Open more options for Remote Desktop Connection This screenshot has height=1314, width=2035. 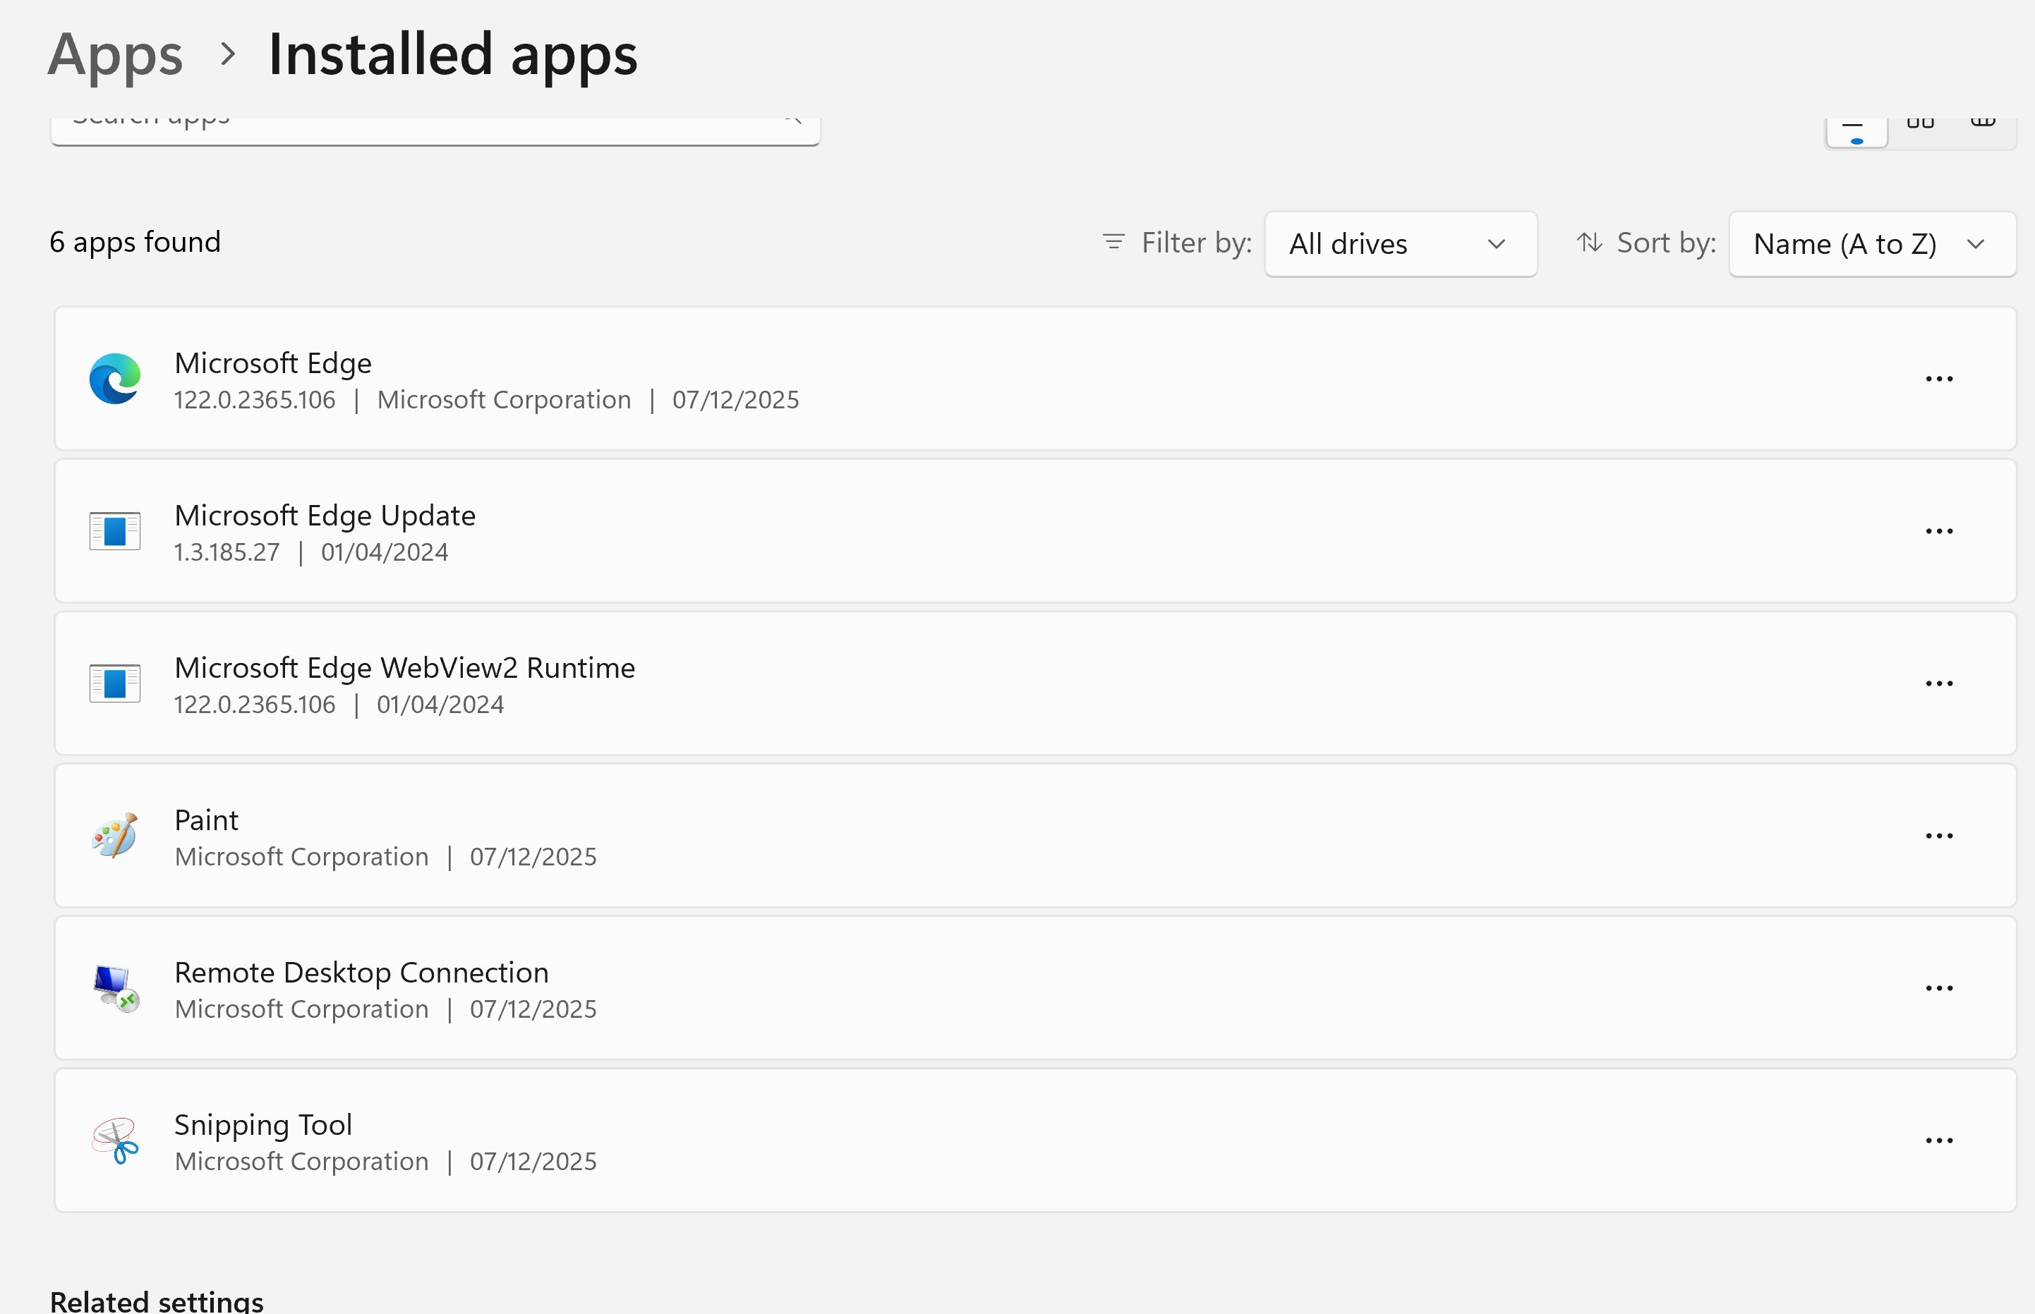1938,988
